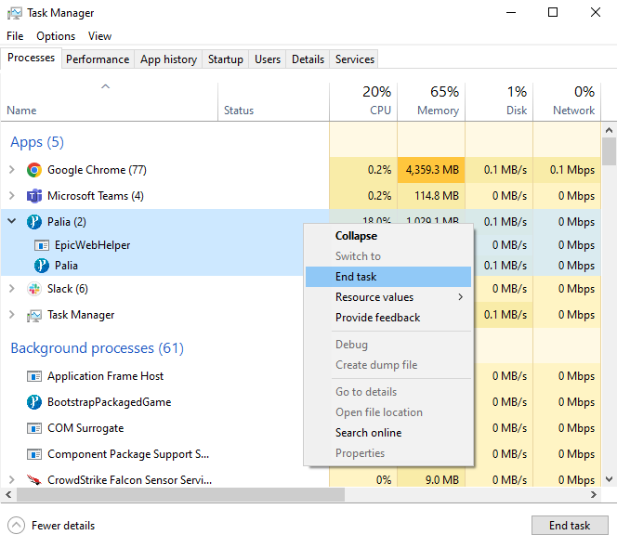This screenshot has height=548, width=617.
Task: Sort by the Network column header
Action: [567, 102]
